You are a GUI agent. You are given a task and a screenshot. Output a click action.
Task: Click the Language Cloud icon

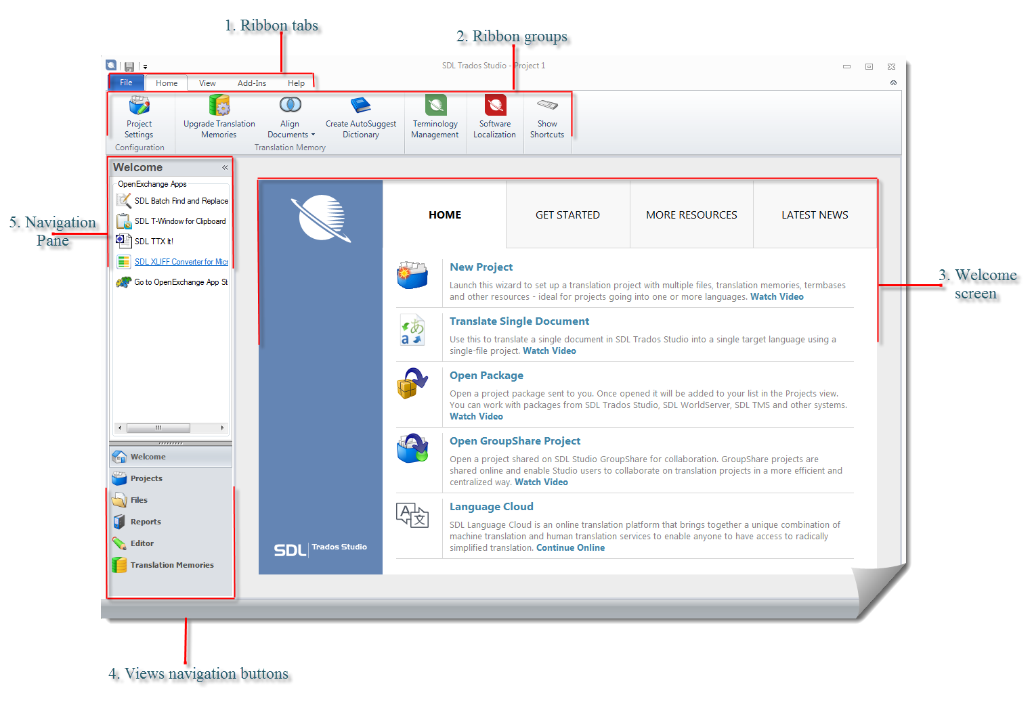412,515
